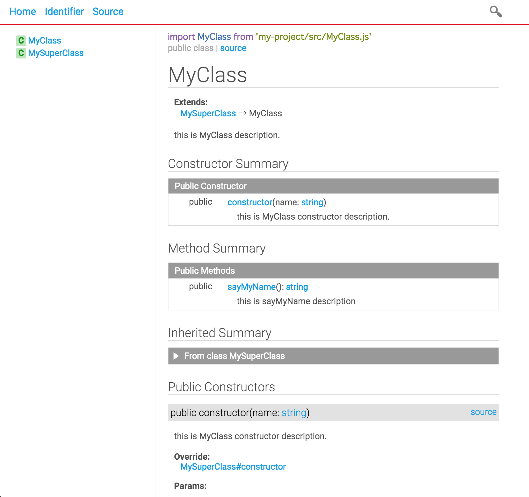Click the Public Constructors heading
This screenshot has height=497, width=529.
pyautogui.click(x=221, y=387)
